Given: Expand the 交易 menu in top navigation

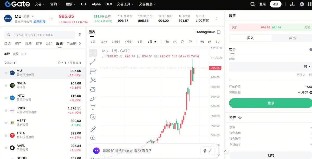Looking at the screenshot, I should click(40, 4).
